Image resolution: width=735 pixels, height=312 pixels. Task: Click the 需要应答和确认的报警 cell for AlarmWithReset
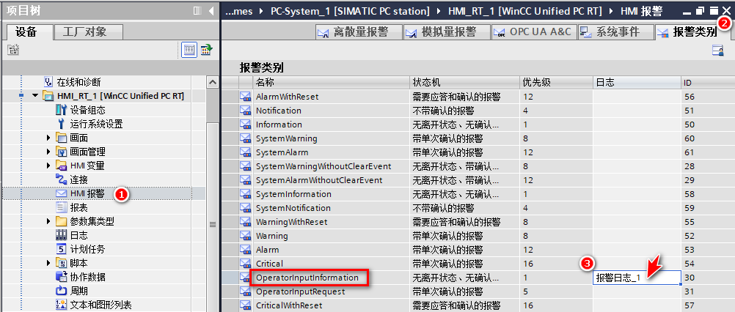464,97
